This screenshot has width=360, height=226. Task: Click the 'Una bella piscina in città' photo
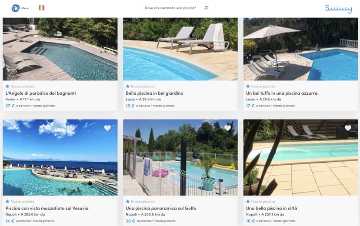click(300, 157)
